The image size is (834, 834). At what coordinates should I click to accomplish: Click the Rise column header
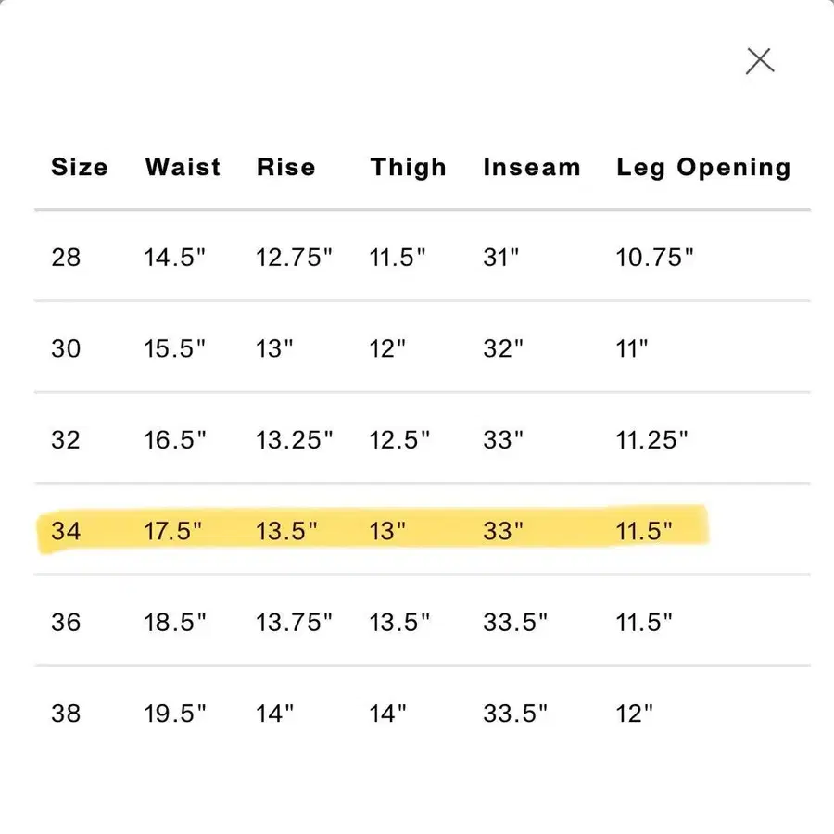(x=285, y=168)
